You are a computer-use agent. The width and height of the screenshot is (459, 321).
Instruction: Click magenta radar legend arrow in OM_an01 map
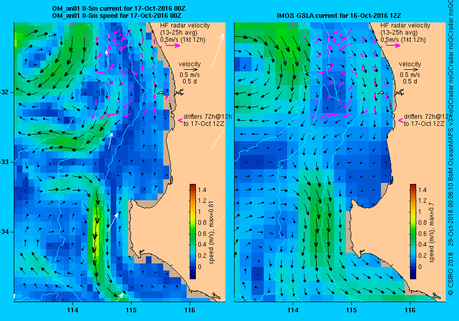tap(172, 45)
